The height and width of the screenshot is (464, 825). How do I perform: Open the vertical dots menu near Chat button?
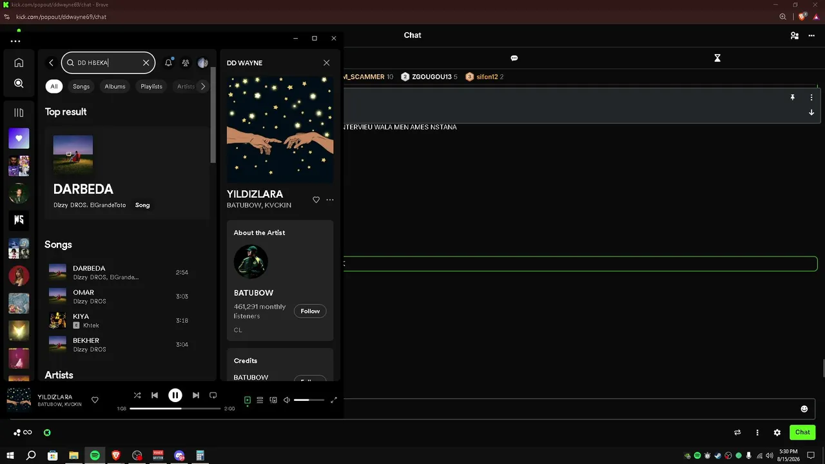point(757,432)
